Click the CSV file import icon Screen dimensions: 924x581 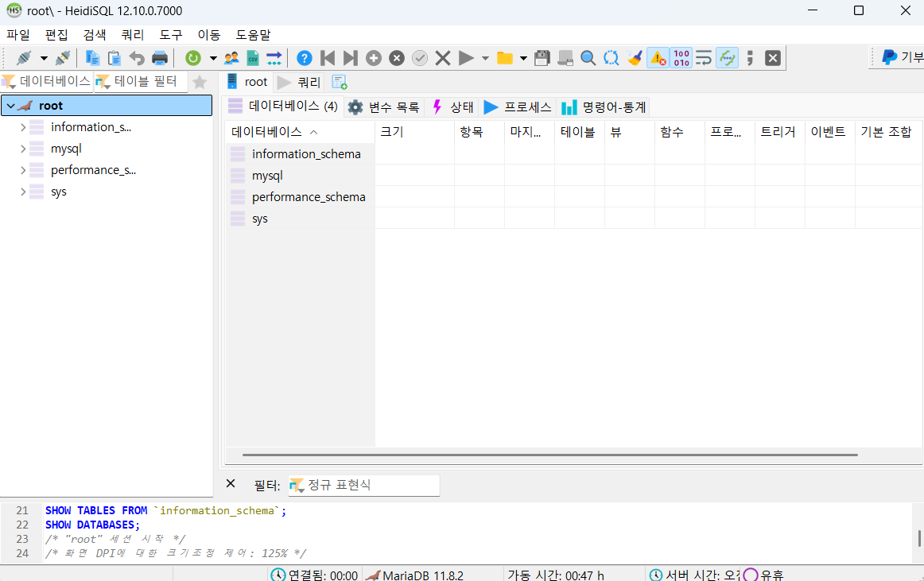253,58
